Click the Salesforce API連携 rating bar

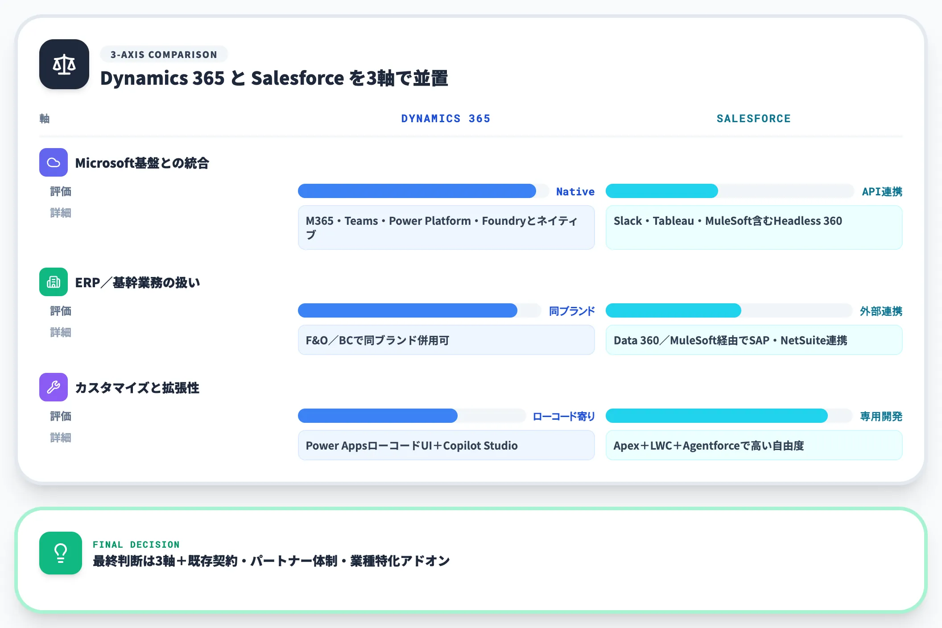pos(730,191)
